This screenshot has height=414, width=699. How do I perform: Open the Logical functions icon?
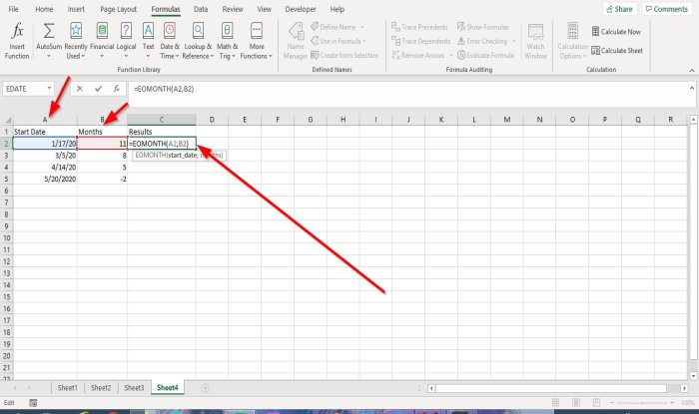pyautogui.click(x=126, y=31)
